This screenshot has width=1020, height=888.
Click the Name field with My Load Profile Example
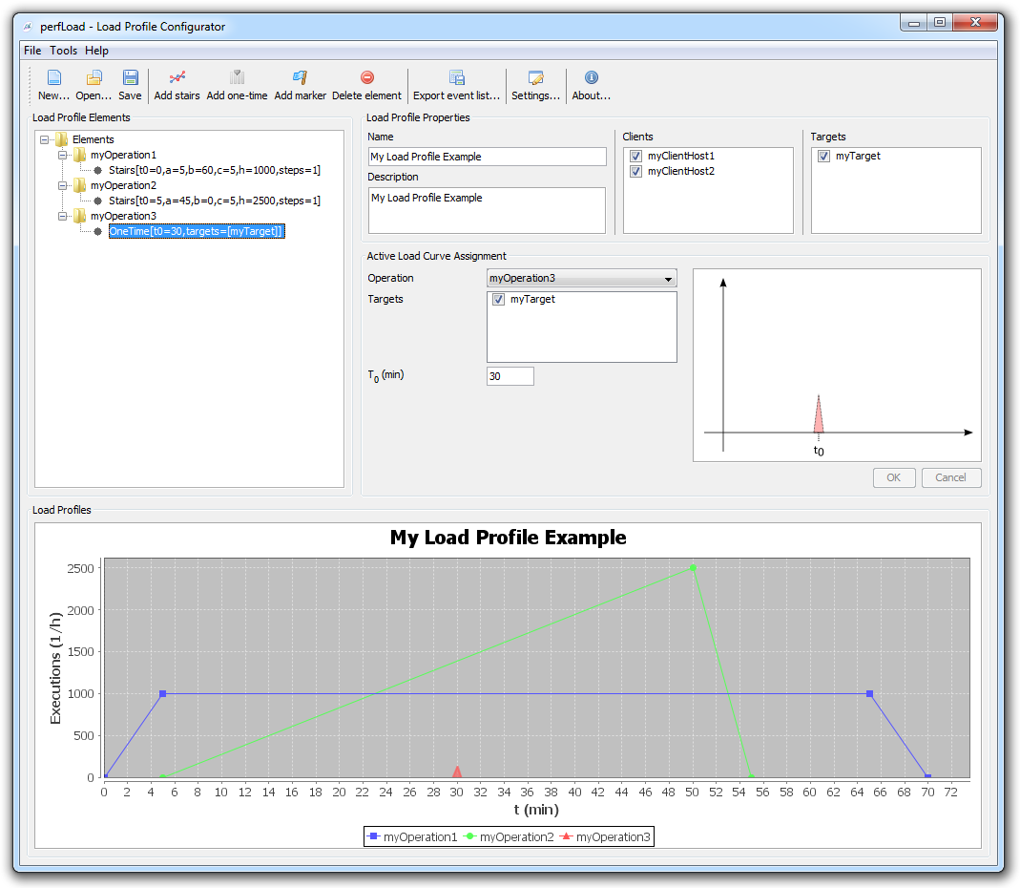(x=488, y=157)
